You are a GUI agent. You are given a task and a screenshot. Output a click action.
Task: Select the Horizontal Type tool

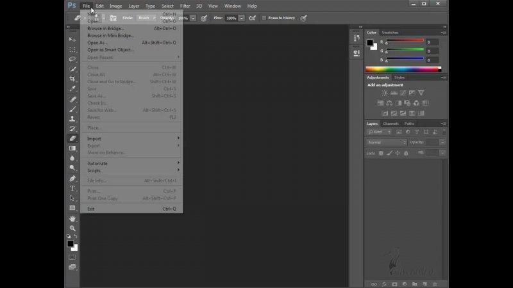(72, 188)
